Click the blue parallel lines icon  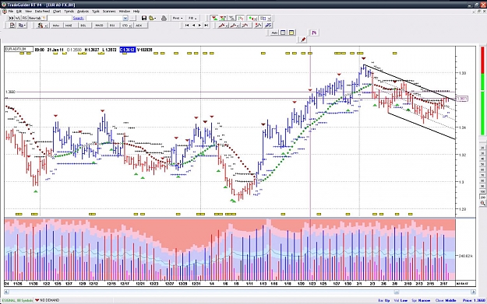[x=268, y=26]
